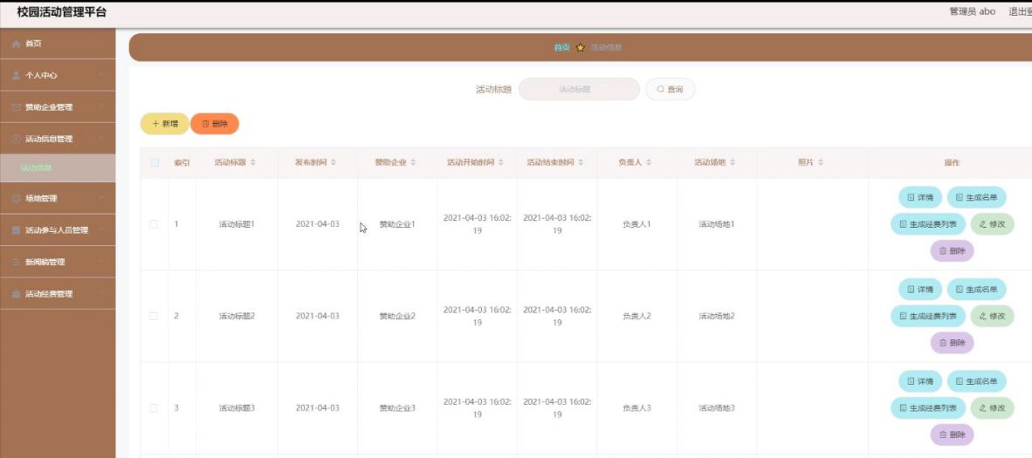1032x458 pixels.
Task: Click the 新增 add button
Action: click(x=164, y=124)
